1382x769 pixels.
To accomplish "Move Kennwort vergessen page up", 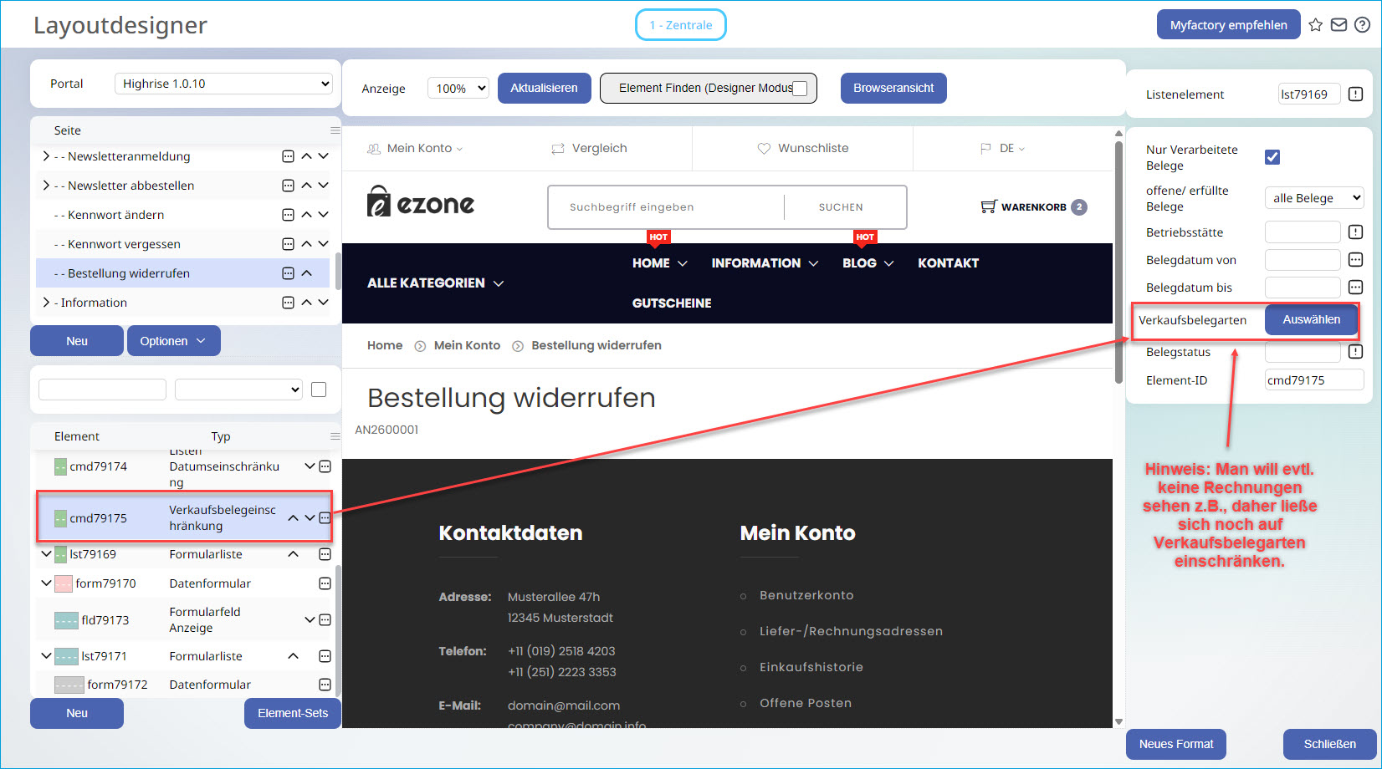I will click(x=306, y=244).
